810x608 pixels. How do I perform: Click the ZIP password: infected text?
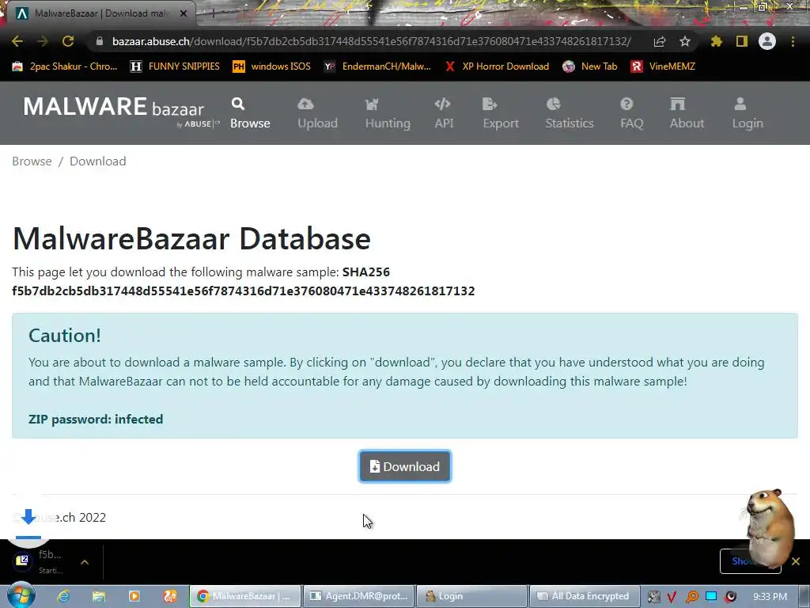point(96,420)
